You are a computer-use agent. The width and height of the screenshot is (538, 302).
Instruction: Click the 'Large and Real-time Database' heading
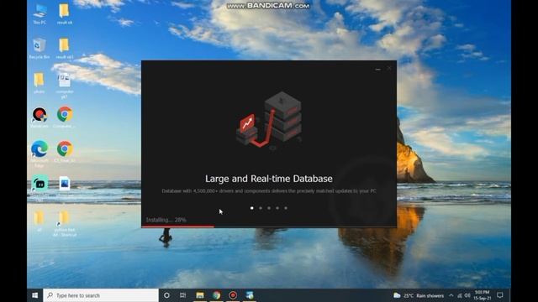[269, 179]
